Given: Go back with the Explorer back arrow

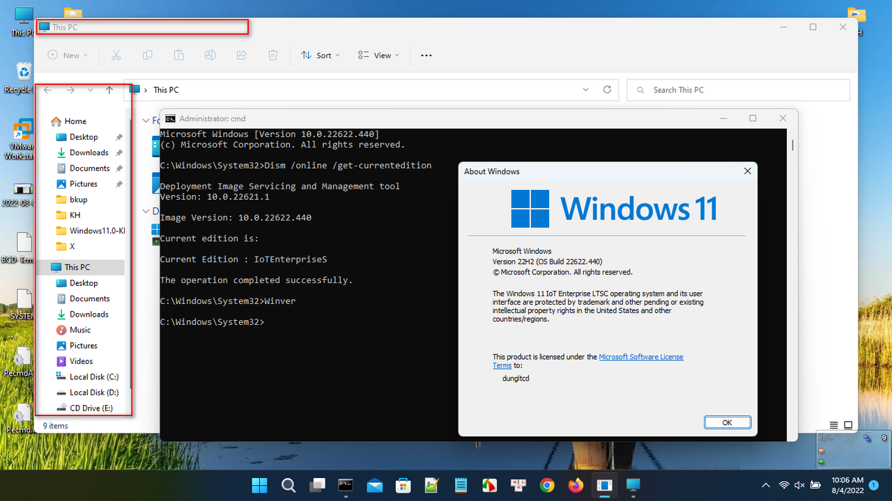Looking at the screenshot, I should pyautogui.click(x=47, y=90).
